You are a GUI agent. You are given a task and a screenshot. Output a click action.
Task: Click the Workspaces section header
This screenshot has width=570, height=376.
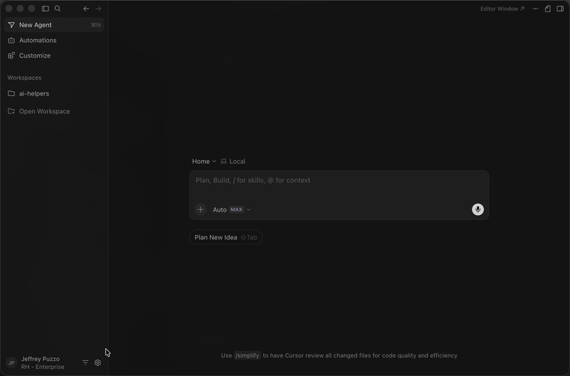[x=24, y=78]
